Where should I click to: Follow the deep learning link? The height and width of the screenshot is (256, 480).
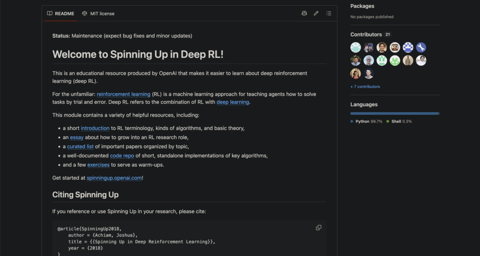click(232, 102)
